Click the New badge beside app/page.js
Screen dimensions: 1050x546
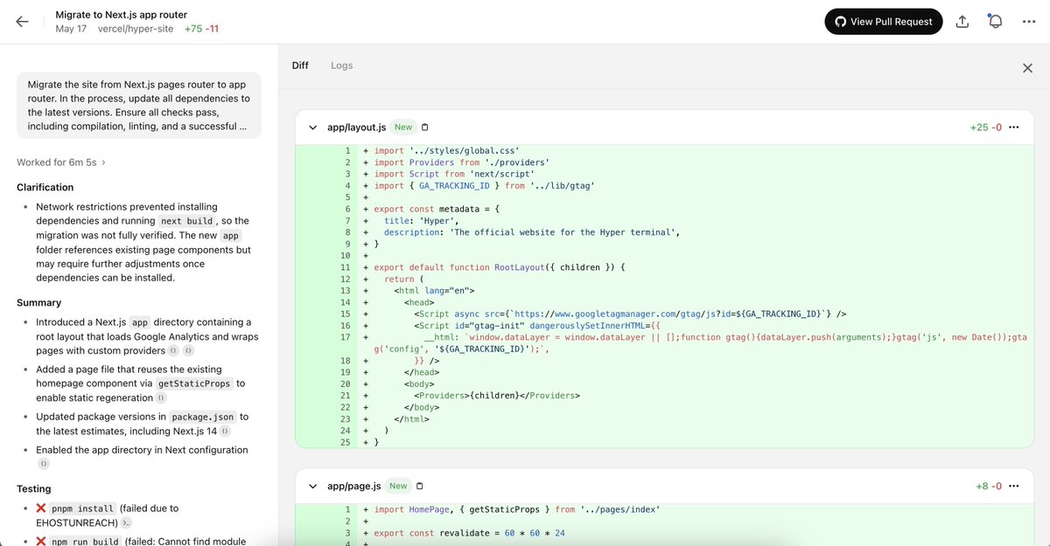pyautogui.click(x=398, y=487)
